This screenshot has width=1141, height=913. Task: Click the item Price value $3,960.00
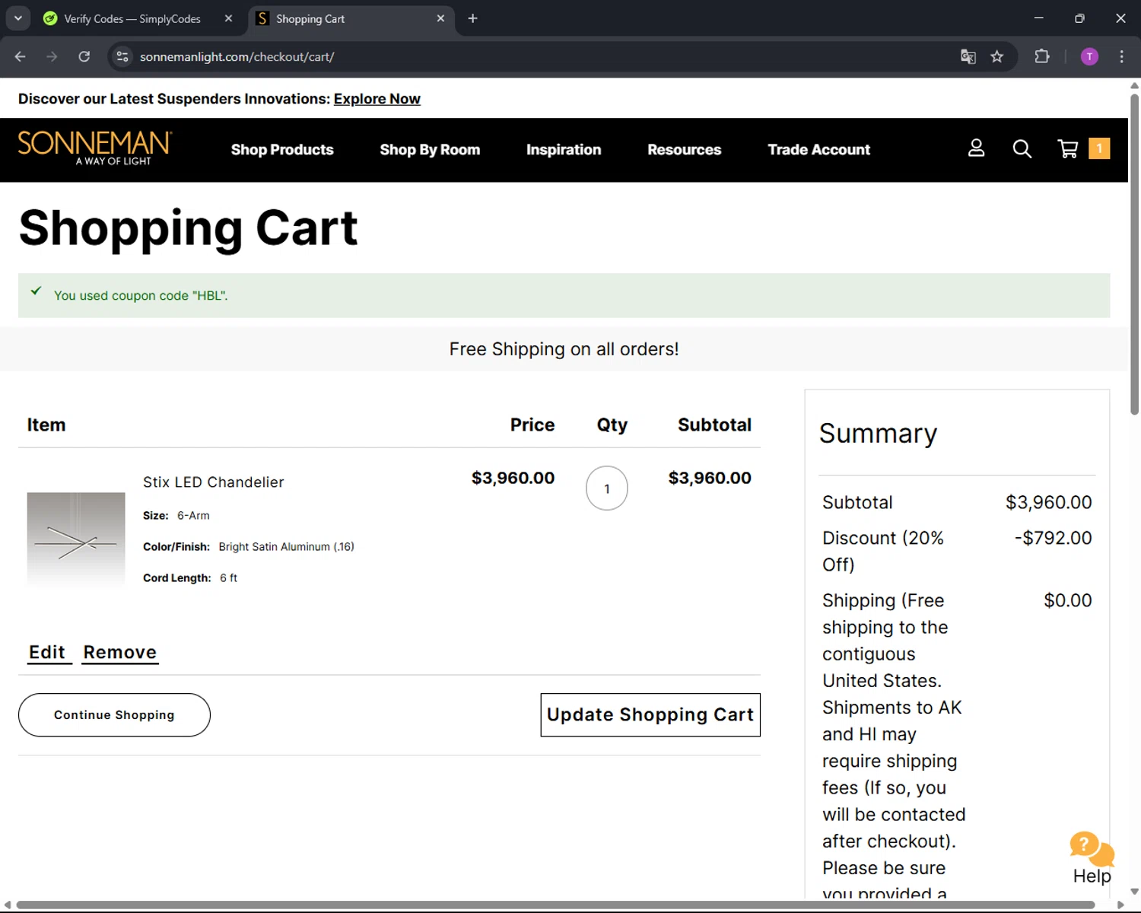[513, 478]
